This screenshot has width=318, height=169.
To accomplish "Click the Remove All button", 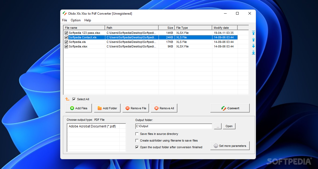I will coord(164,108).
